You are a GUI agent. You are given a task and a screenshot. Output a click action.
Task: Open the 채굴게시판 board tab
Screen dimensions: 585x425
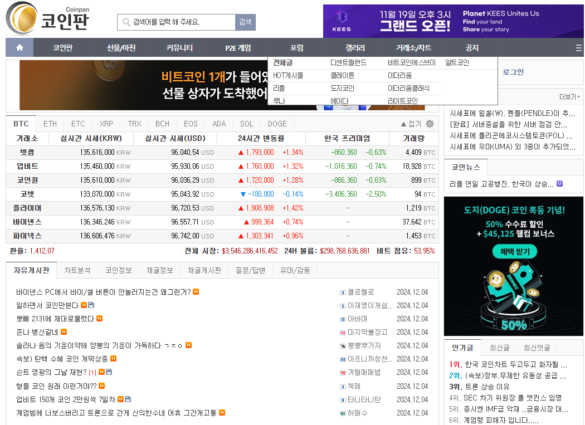pos(204,271)
